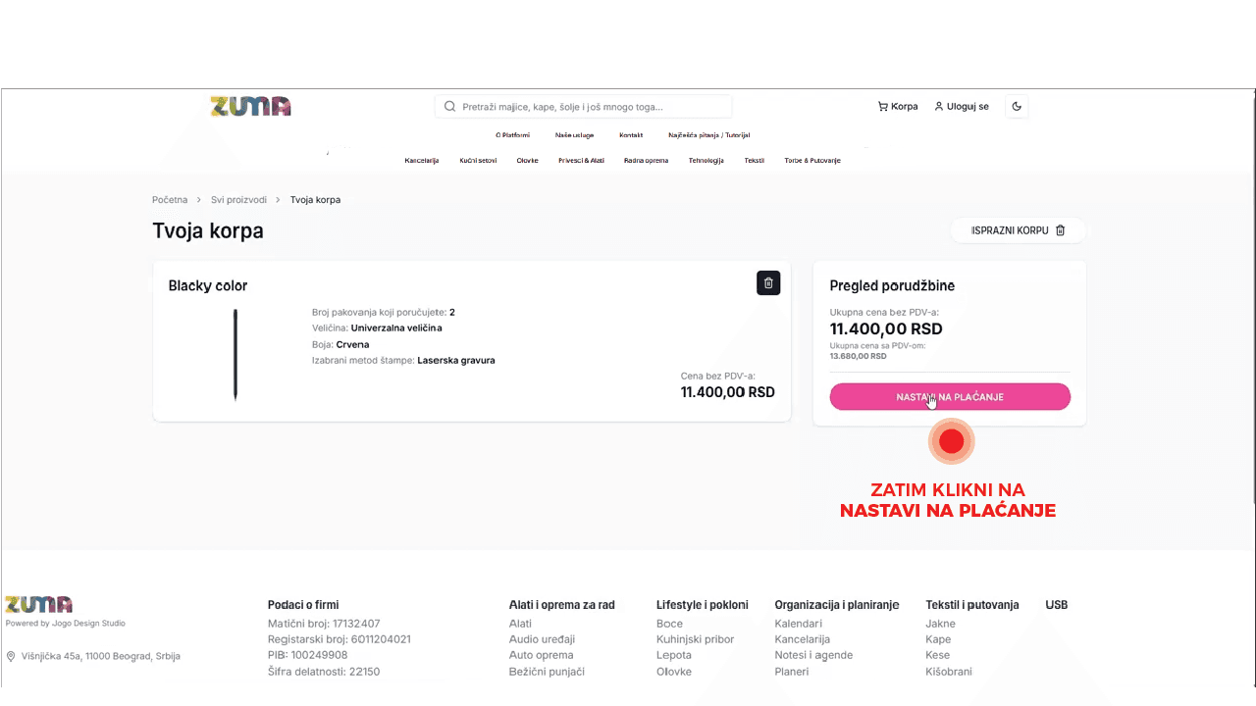Open the Kišobrani footer link
The width and height of the screenshot is (1256, 706).
point(948,672)
